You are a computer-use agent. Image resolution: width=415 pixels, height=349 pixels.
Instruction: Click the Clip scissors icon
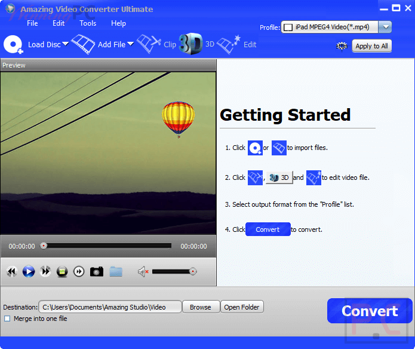(x=149, y=44)
